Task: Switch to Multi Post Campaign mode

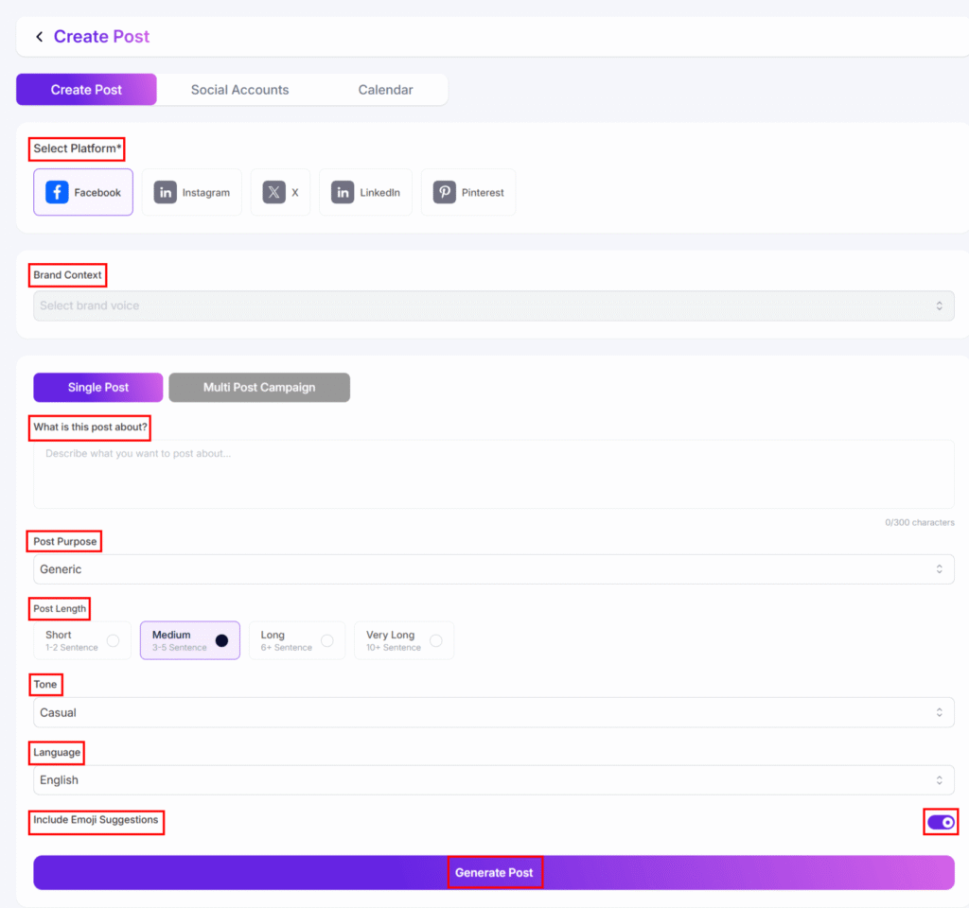Action: [259, 387]
